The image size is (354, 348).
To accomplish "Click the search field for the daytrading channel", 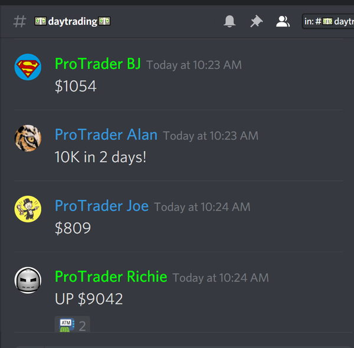I will [328, 21].
